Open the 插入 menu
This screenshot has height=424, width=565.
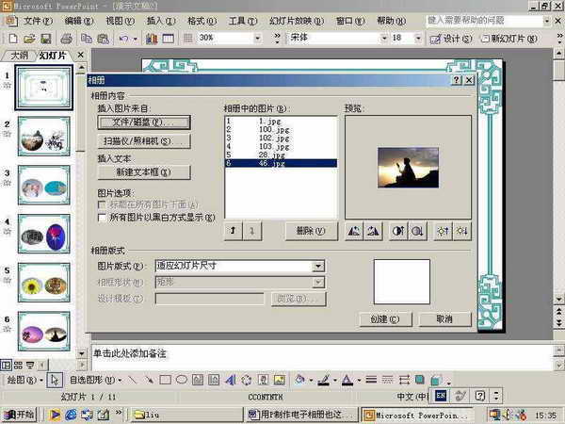160,20
